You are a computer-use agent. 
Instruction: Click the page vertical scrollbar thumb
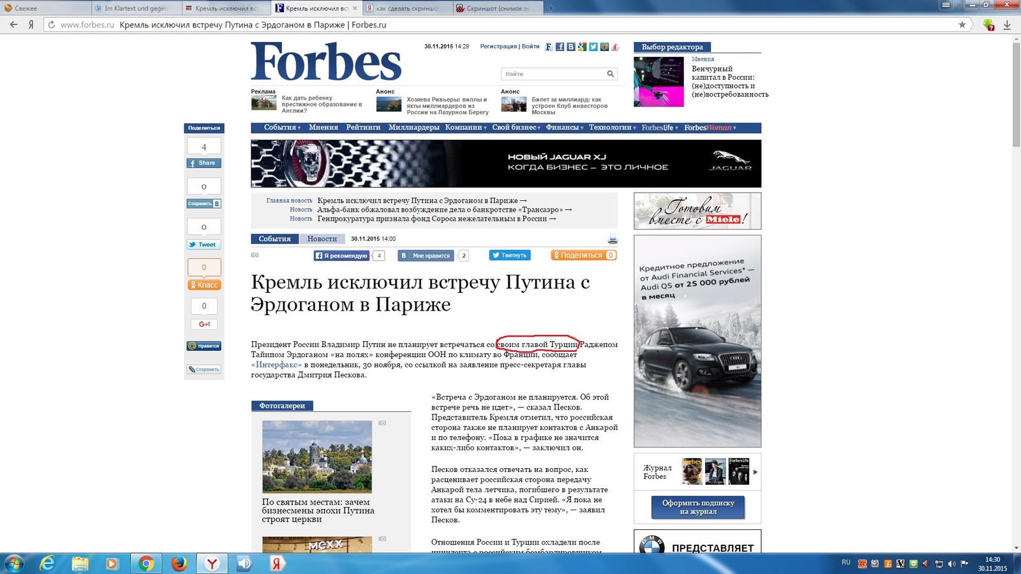coord(1016,96)
